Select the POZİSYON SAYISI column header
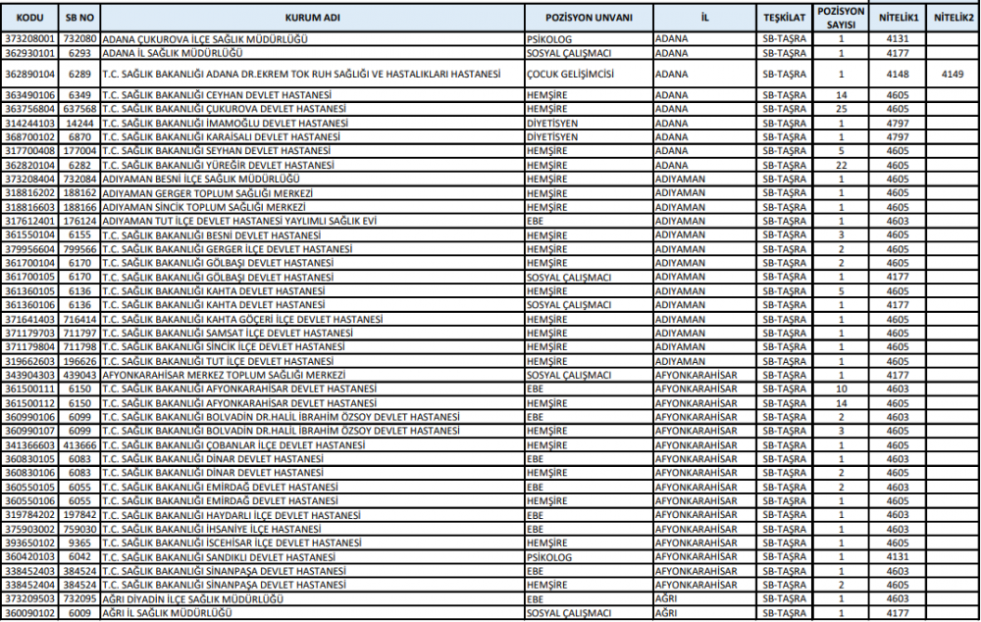981x622 pixels. pyautogui.click(x=841, y=18)
